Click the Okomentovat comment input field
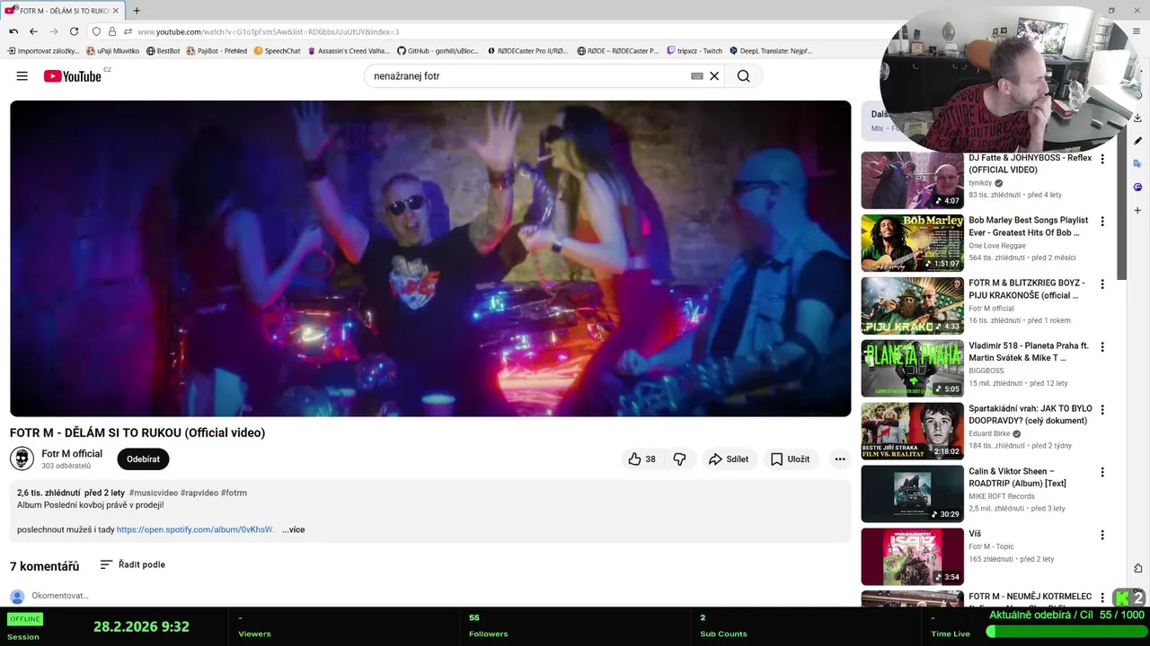 60,596
